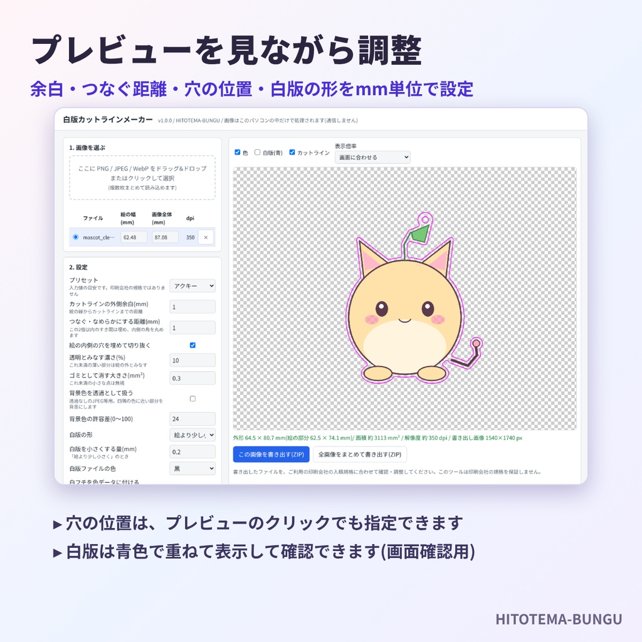The width and height of the screenshot is (642, 642).
Task: Click the 透明とみなす濃さ(%) input field
Action: click(x=192, y=360)
